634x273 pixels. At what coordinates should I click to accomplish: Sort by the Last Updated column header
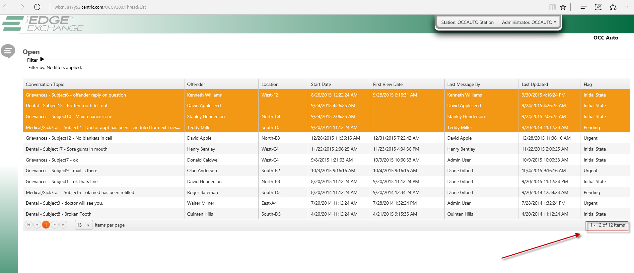[534, 84]
